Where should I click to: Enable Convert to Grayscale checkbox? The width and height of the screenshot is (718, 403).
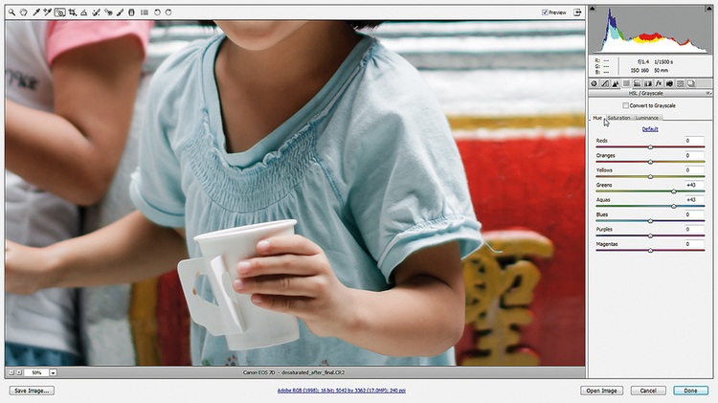(x=625, y=105)
